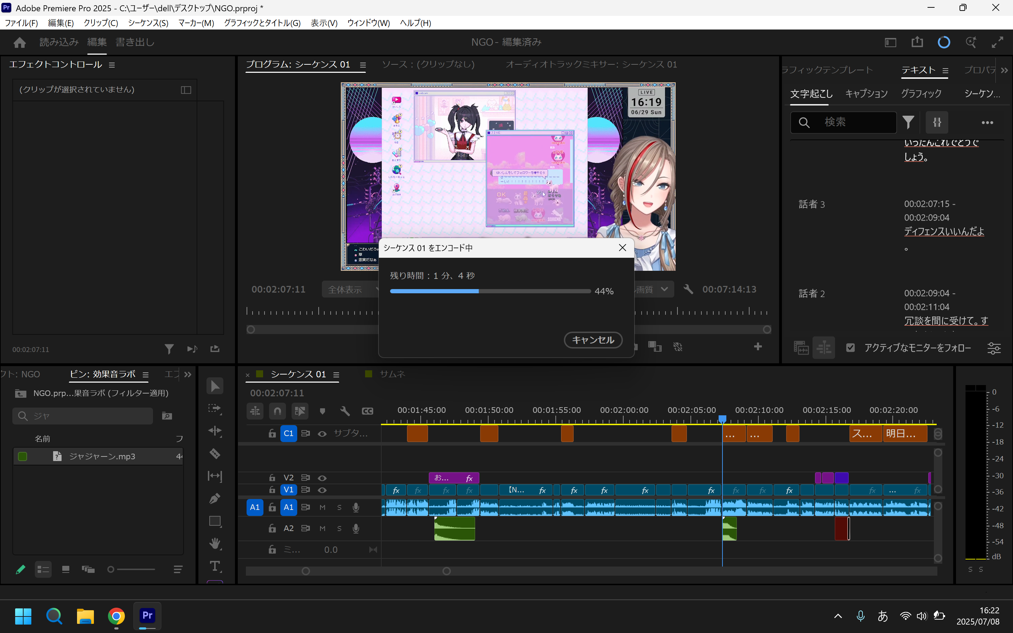1013x633 pixels.
Task: Mute the A1 audio track
Action: (x=322, y=507)
